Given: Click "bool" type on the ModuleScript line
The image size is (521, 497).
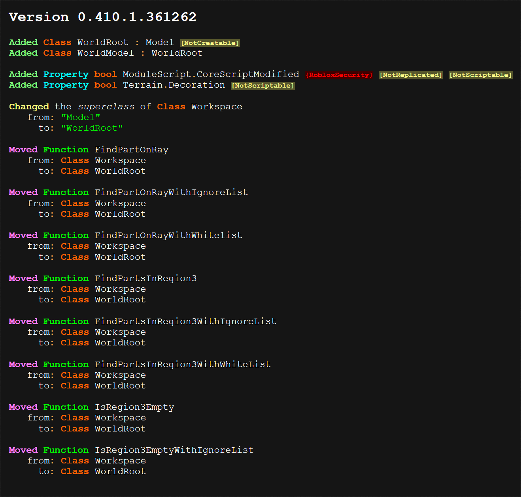Looking at the screenshot, I should (106, 75).
